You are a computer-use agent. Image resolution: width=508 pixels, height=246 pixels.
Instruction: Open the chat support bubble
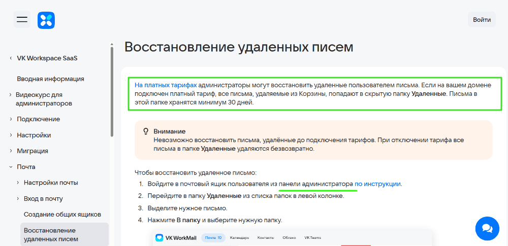coord(487,229)
